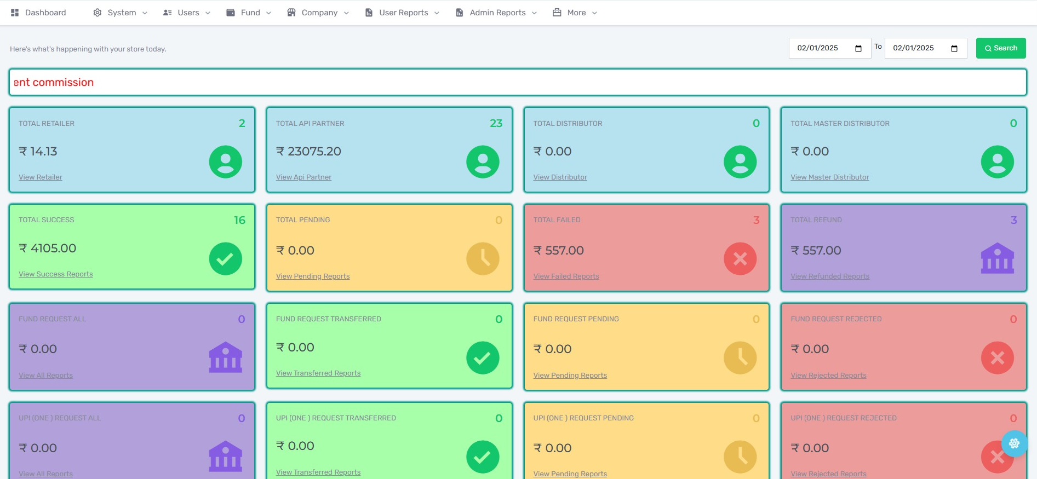
Task: Open the Company menu
Action: click(x=318, y=13)
